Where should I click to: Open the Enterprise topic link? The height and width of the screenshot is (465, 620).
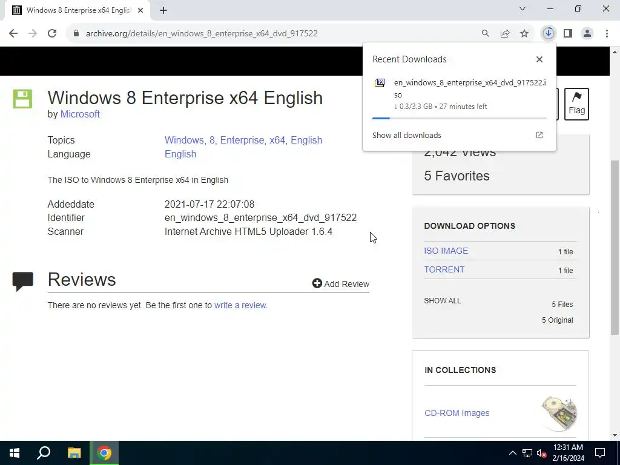tap(243, 140)
